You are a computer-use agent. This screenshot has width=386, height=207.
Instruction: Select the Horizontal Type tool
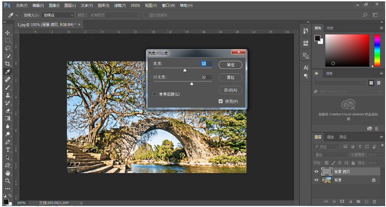pos(8,150)
